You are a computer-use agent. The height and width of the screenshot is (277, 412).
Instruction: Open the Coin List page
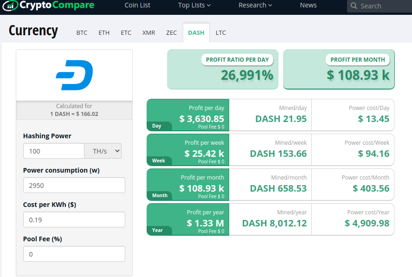pyautogui.click(x=137, y=5)
